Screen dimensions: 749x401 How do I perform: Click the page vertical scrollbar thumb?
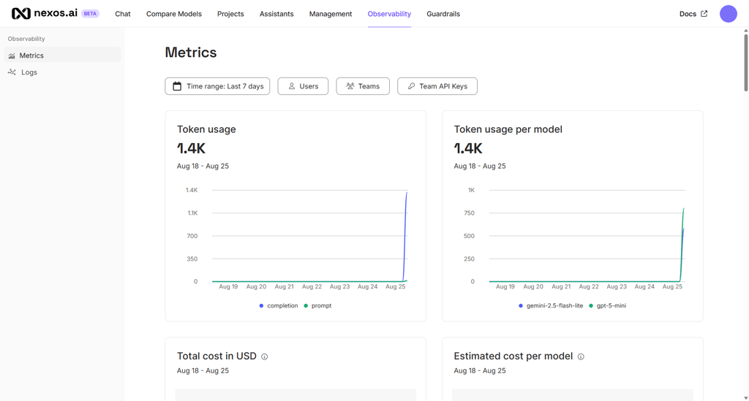pos(745,62)
